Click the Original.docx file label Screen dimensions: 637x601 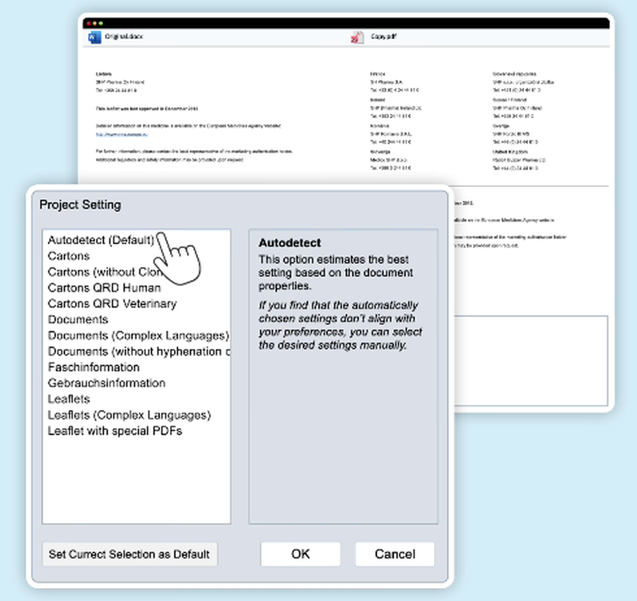tap(124, 36)
